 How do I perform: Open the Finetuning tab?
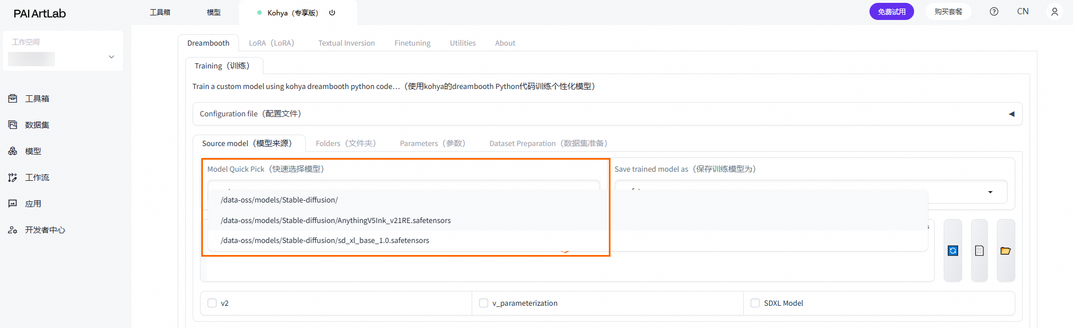click(x=412, y=43)
